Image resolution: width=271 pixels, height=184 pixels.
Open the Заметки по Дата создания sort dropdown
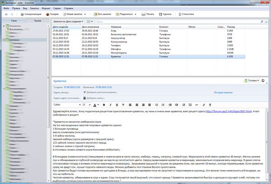pos(68,21)
